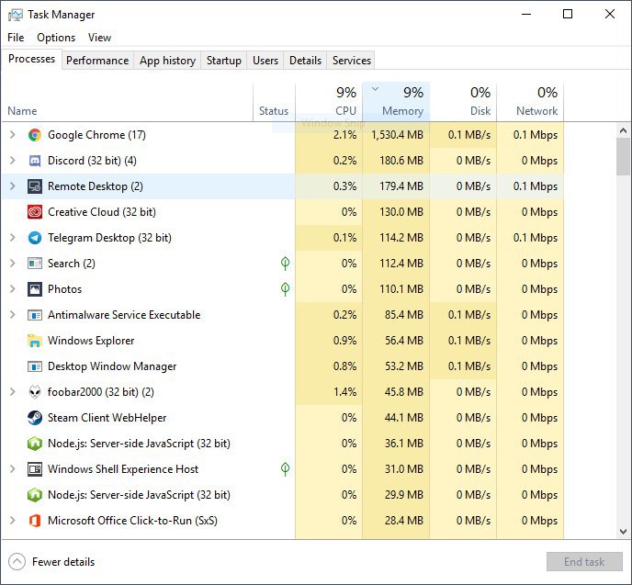Click the Creative Cloud process icon
The width and height of the screenshot is (632, 585).
pyautogui.click(x=35, y=212)
